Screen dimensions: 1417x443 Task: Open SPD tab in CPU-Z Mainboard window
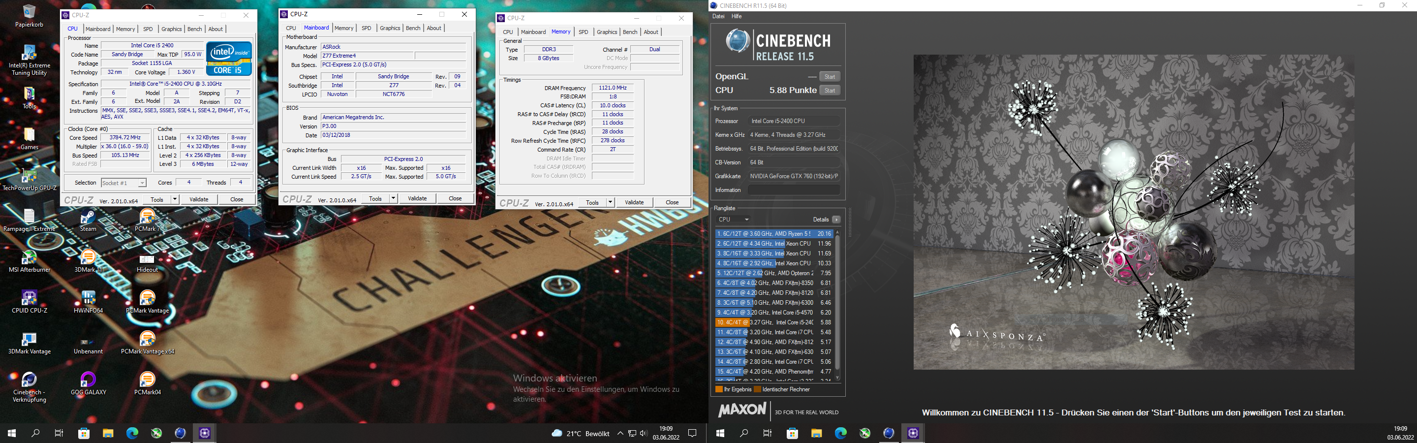367,28
